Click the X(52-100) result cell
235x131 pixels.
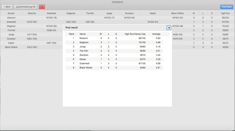[x=32, y=47]
